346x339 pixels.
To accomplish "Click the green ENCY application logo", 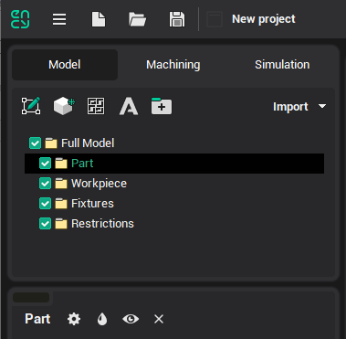I will [20, 19].
